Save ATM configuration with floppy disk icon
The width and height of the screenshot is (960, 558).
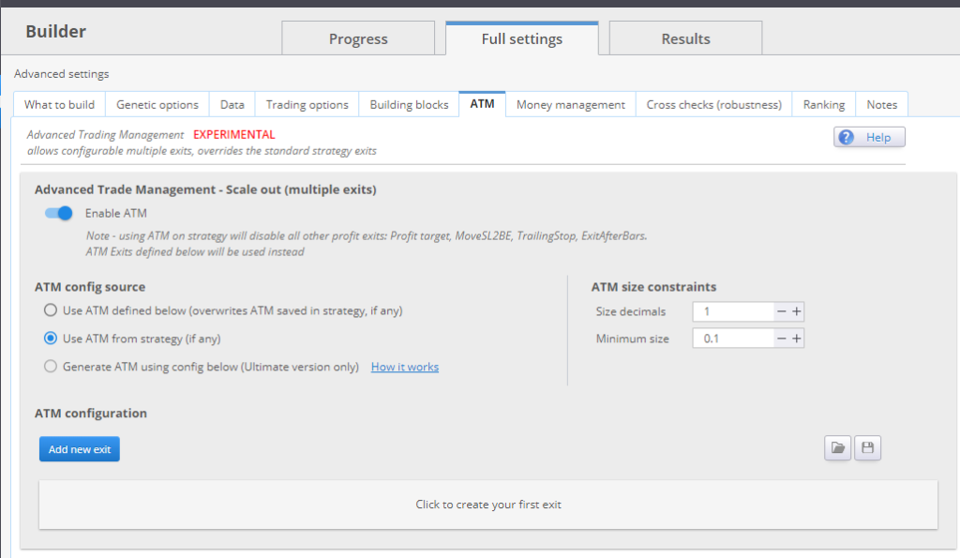tap(867, 449)
